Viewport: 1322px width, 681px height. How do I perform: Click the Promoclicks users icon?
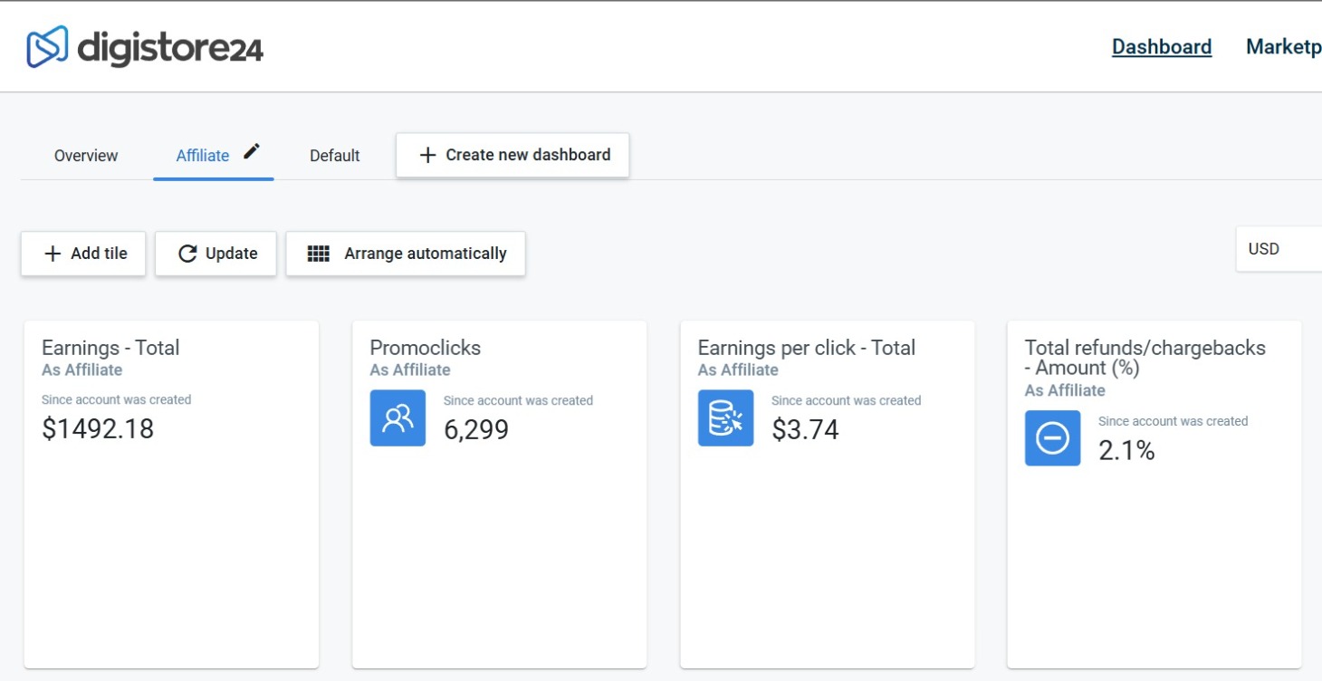[398, 418]
